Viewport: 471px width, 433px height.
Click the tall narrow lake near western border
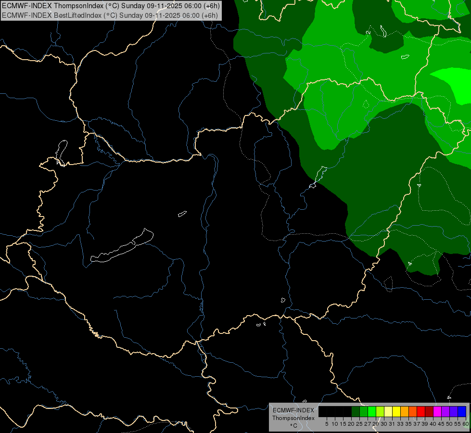(x=61, y=153)
